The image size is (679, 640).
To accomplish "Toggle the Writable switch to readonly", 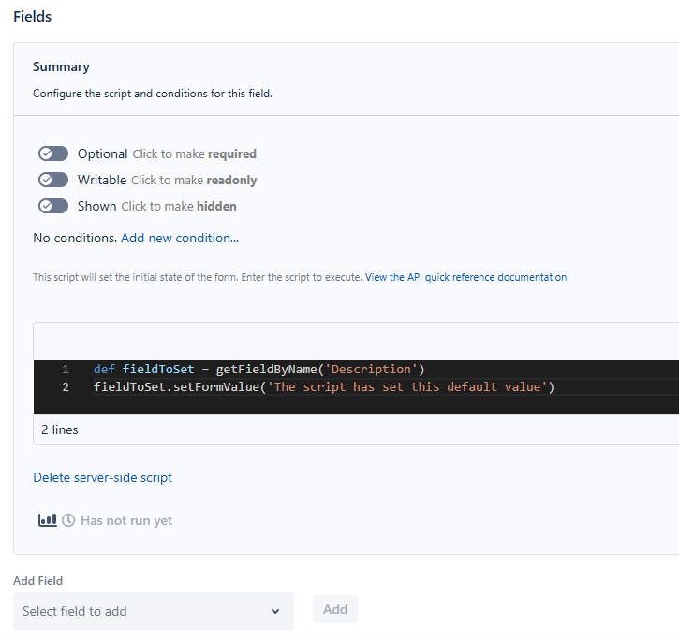I will coord(53,180).
